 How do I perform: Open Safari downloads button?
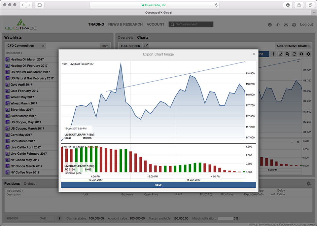(x=288, y=5)
